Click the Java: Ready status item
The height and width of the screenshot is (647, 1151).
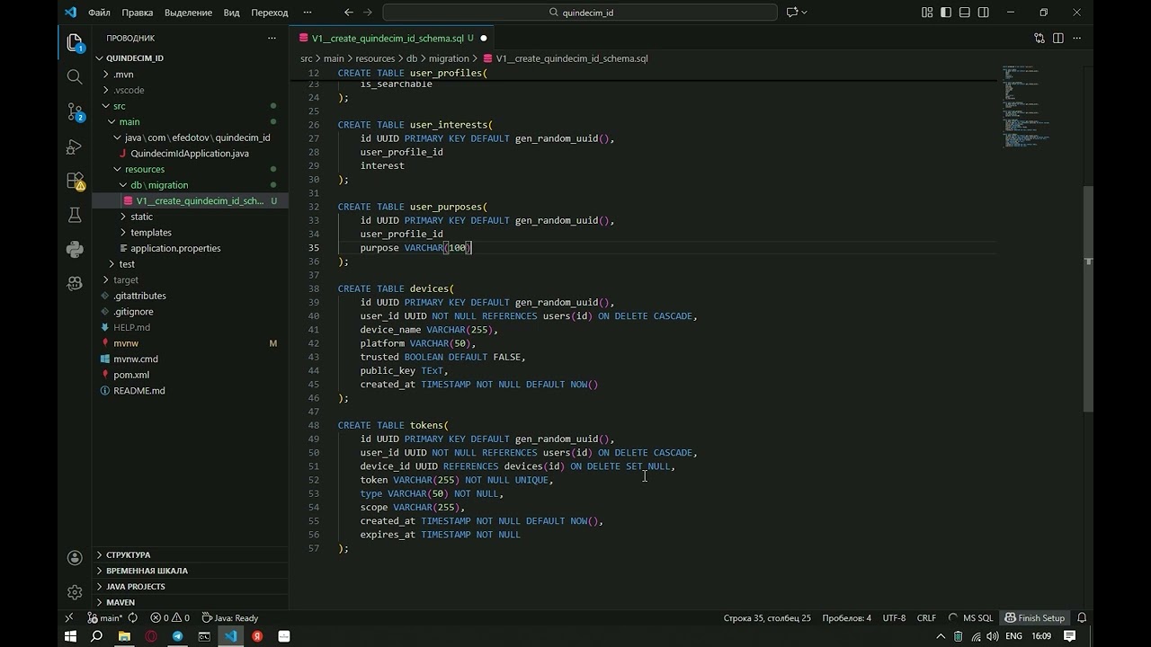point(230,618)
